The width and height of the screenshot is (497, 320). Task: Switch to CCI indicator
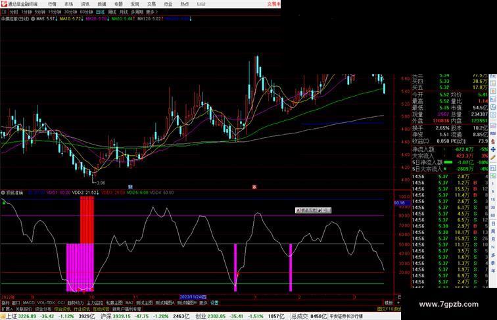pos(61,303)
